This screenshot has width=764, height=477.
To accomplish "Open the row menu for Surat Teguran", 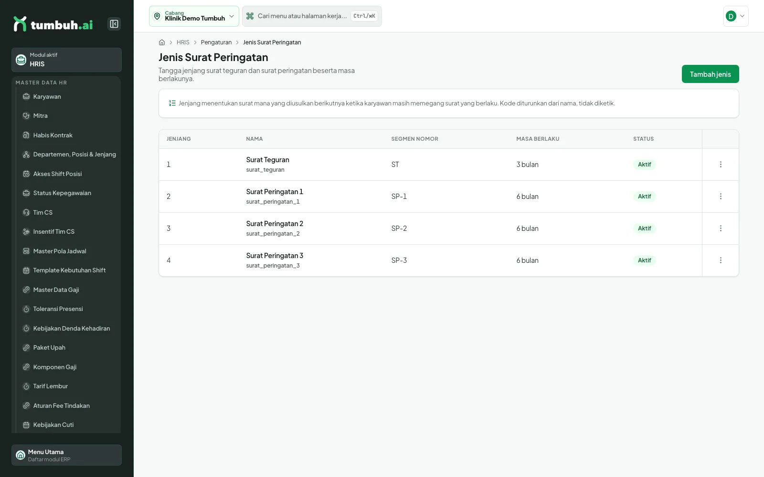I will pyautogui.click(x=721, y=165).
